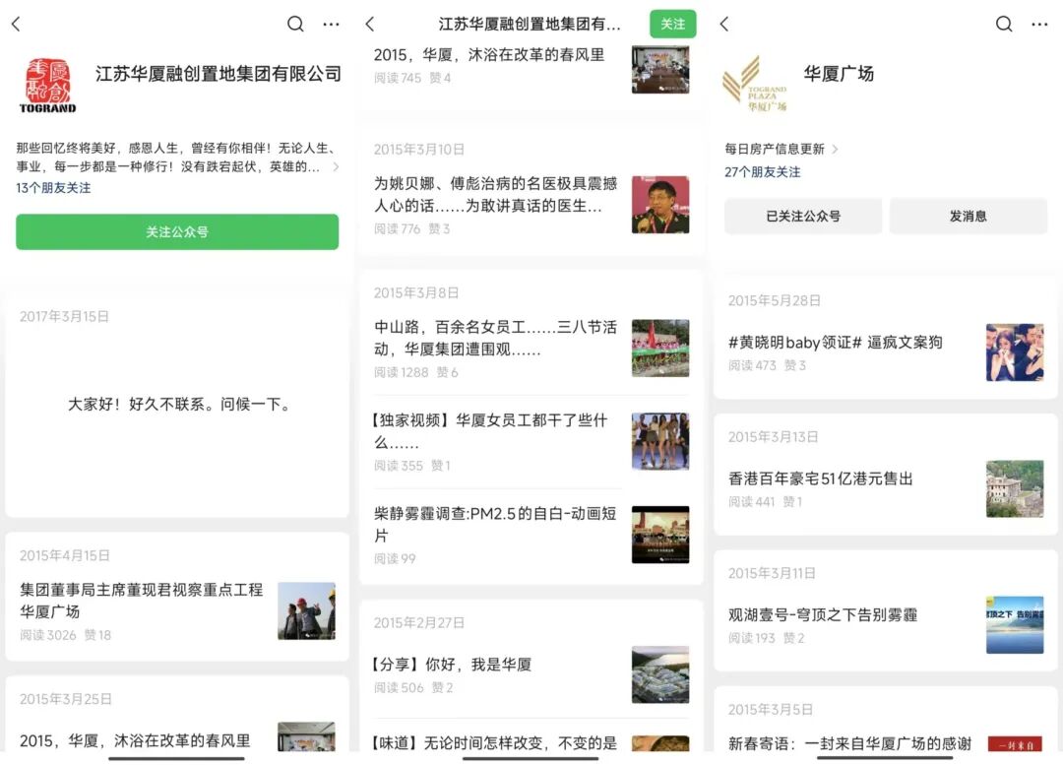Viewport: 1063px width, 765px height.
Task: Tap the back chevron on the left panel
Action: (x=15, y=24)
